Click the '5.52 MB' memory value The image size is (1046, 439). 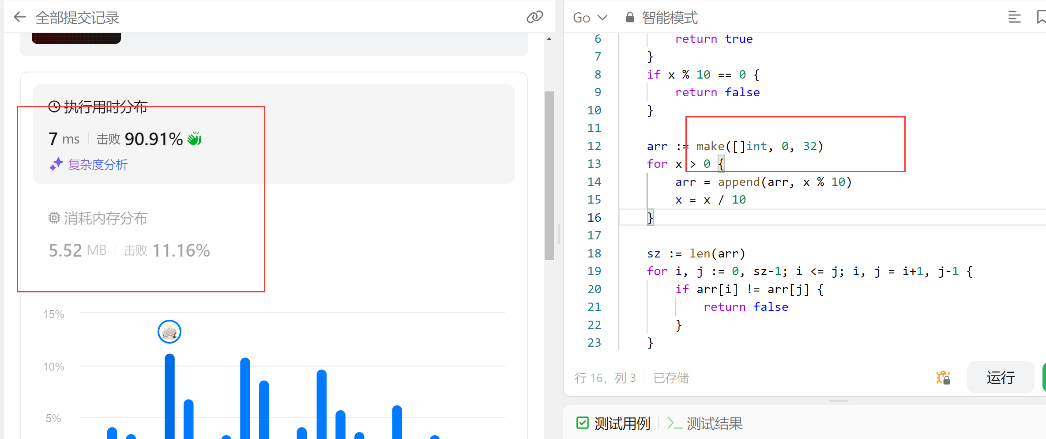click(x=78, y=250)
